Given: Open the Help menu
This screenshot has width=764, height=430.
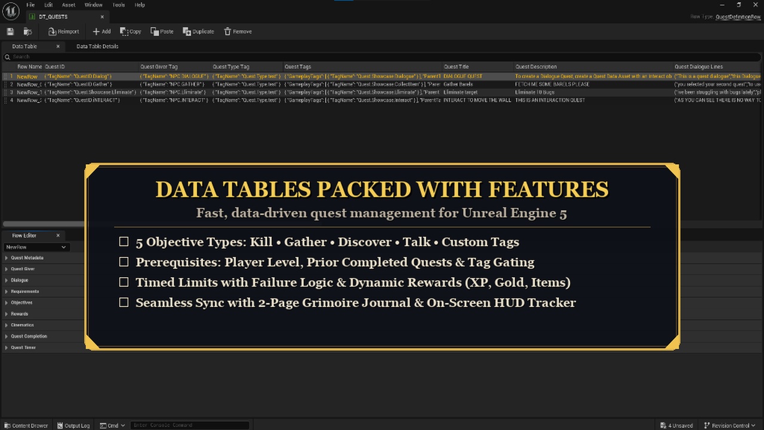Looking at the screenshot, I should coord(140,5).
